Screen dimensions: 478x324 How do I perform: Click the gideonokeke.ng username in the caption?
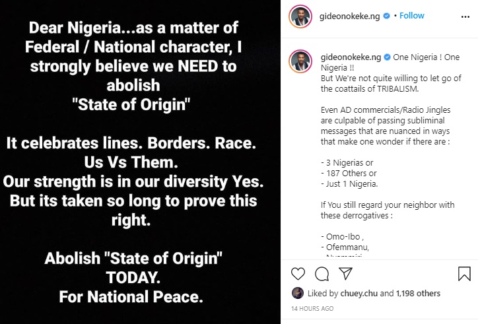click(x=350, y=57)
